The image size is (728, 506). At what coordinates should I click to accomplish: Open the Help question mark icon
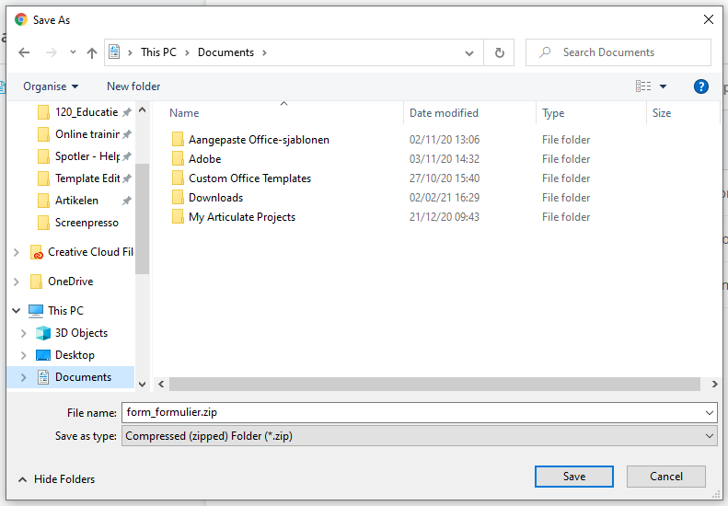tap(700, 86)
